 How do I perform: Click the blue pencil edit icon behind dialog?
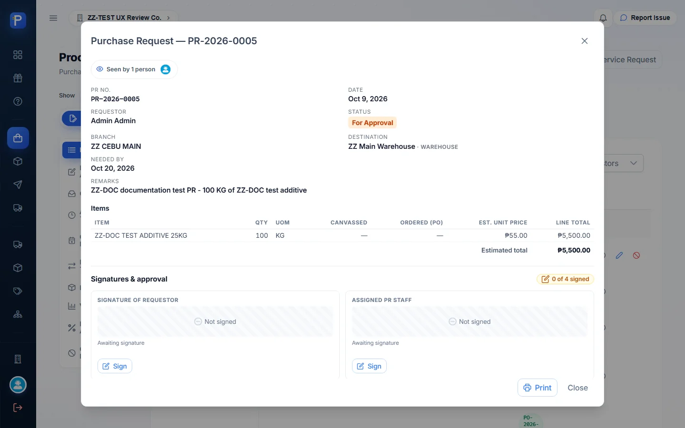click(619, 255)
